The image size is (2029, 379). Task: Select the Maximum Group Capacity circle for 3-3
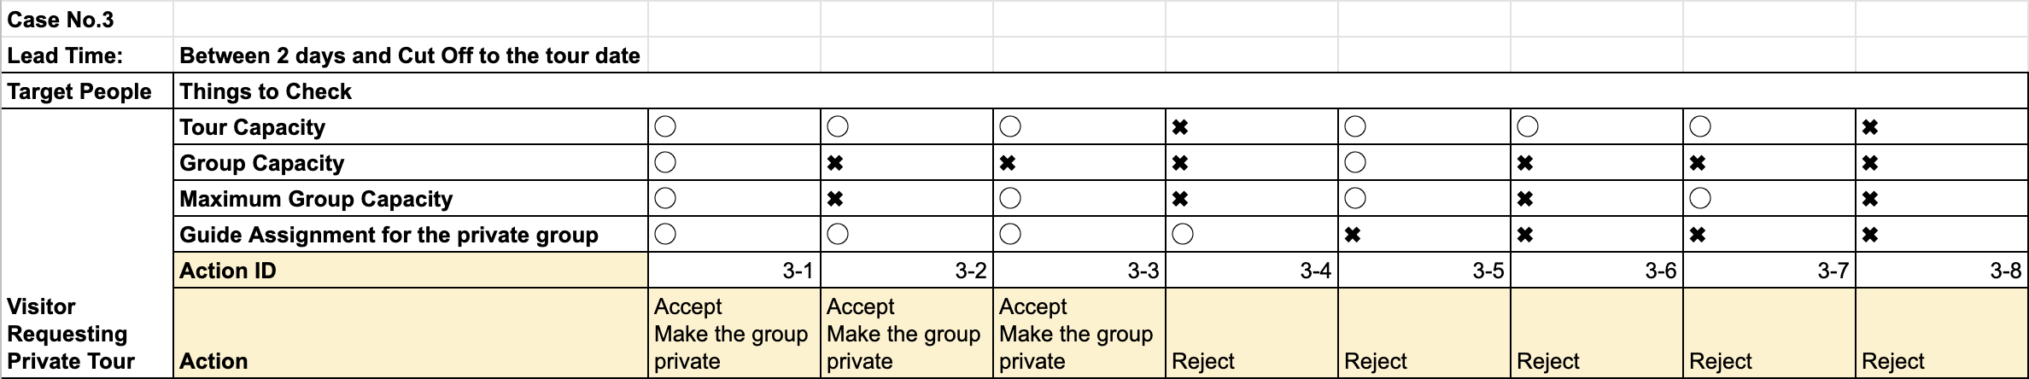coord(1010,199)
